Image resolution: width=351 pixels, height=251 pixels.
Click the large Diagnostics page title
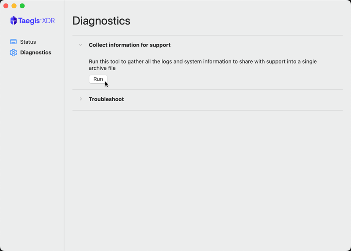tap(101, 21)
